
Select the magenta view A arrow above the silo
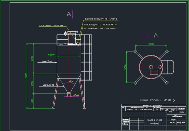tap(72, 15)
